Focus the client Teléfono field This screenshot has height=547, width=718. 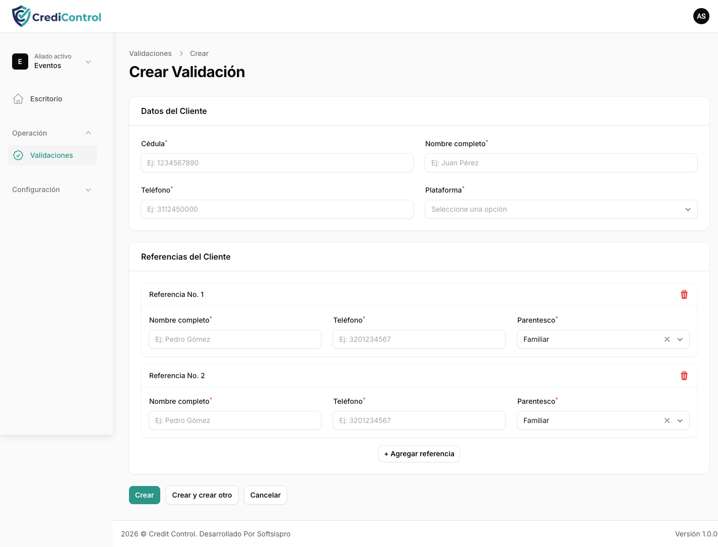tap(277, 209)
